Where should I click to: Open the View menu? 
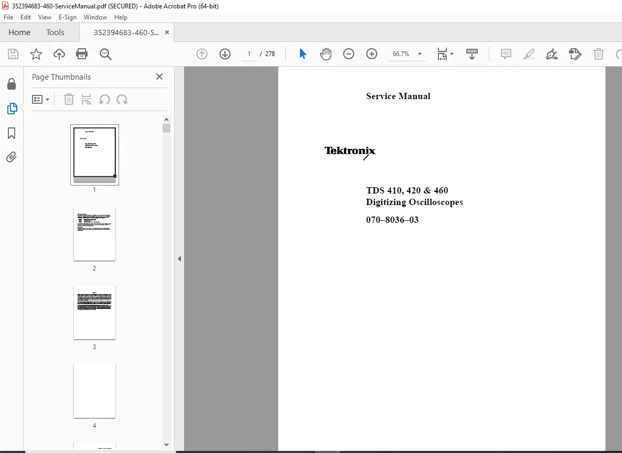(45, 17)
